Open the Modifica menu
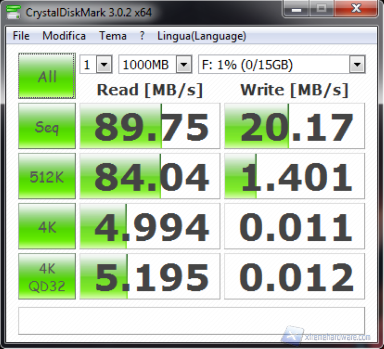Viewport: 384px width, 349px height. pos(64,36)
